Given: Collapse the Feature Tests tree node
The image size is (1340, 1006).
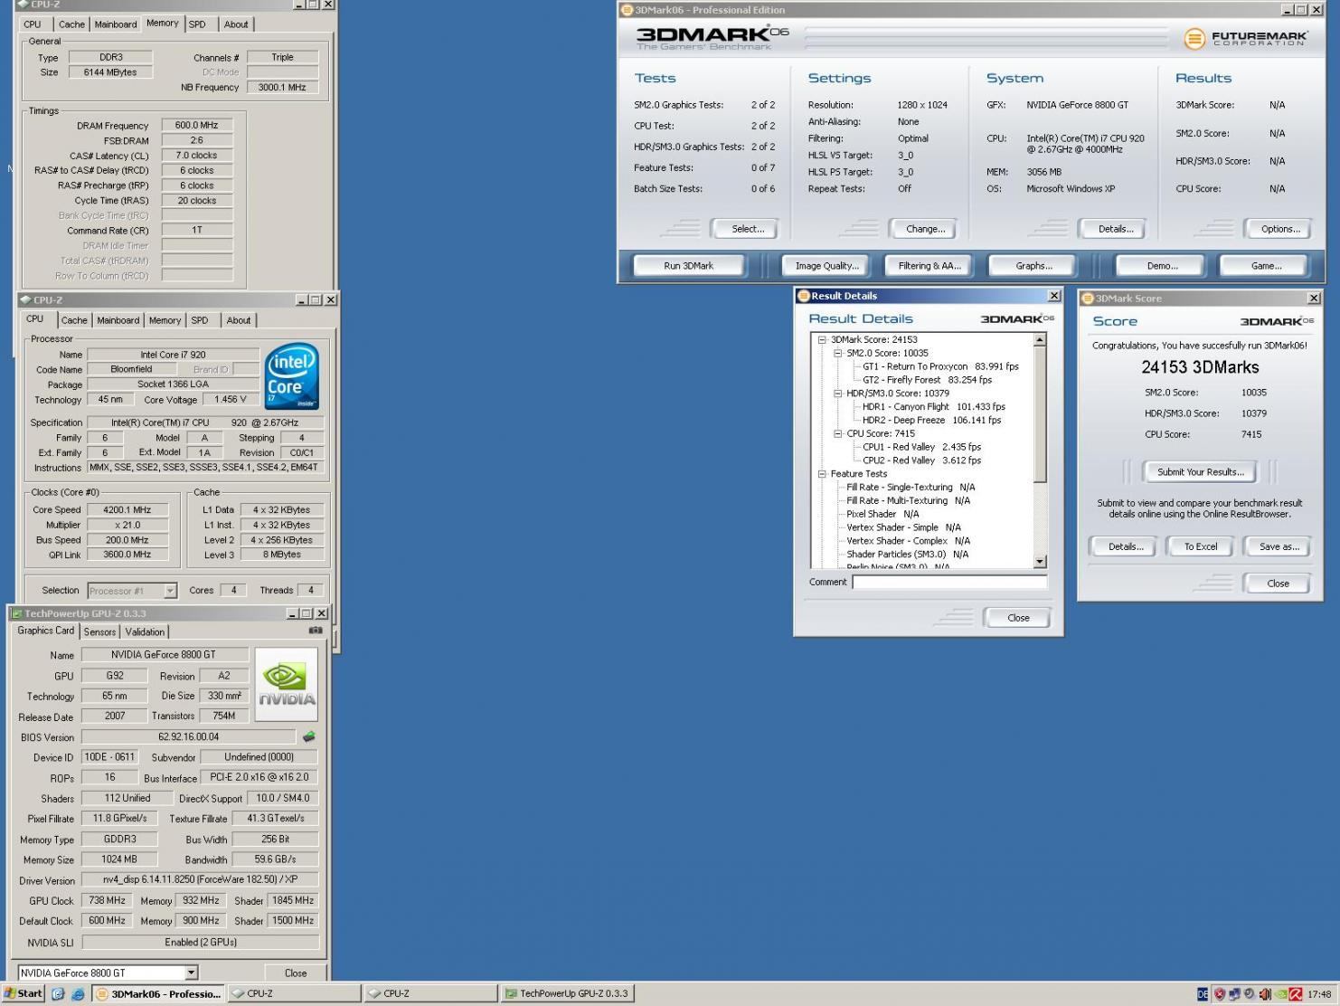Looking at the screenshot, I should [x=822, y=474].
